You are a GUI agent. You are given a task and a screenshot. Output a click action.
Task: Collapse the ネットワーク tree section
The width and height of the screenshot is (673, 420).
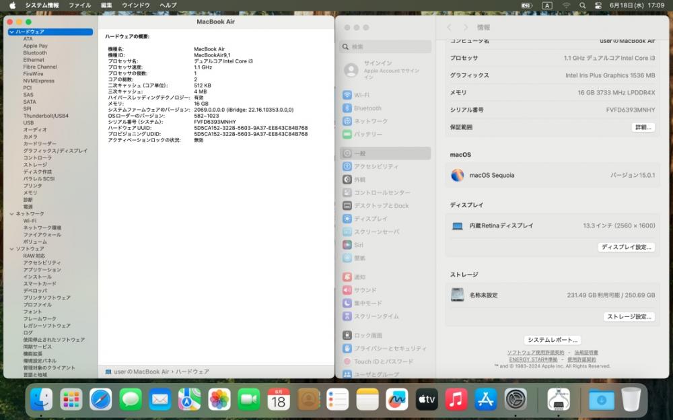tap(11, 213)
